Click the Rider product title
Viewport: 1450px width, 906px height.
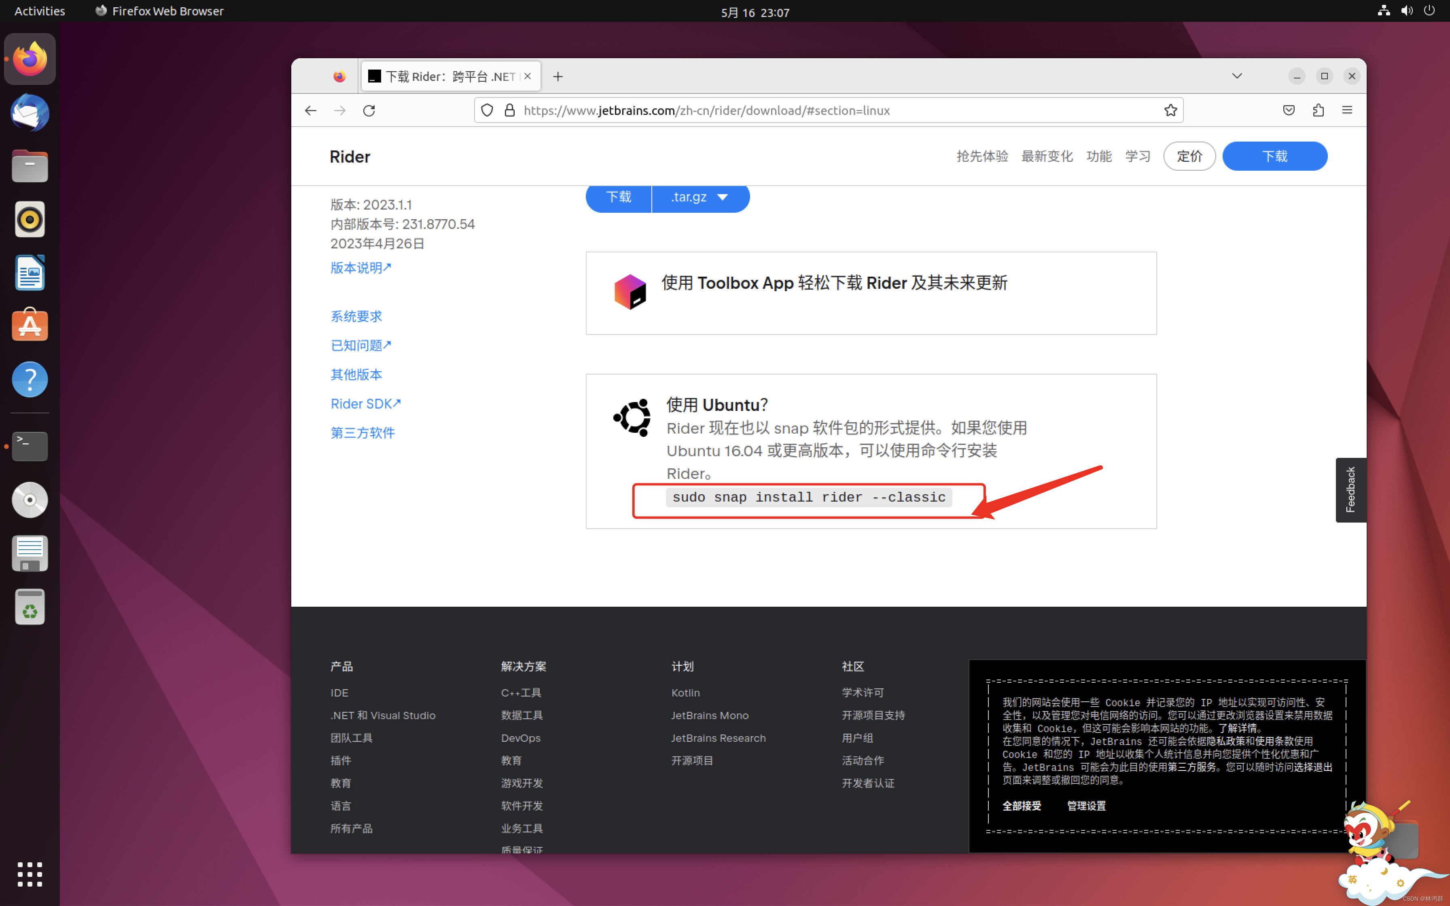[350, 157]
